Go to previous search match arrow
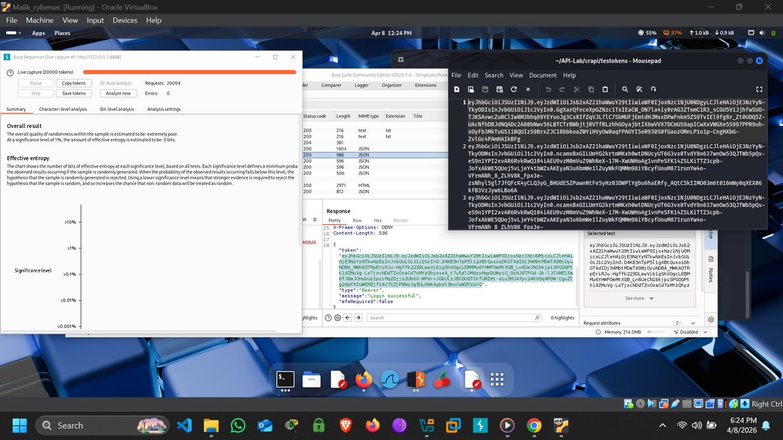783x440 pixels. pos(348,317)
